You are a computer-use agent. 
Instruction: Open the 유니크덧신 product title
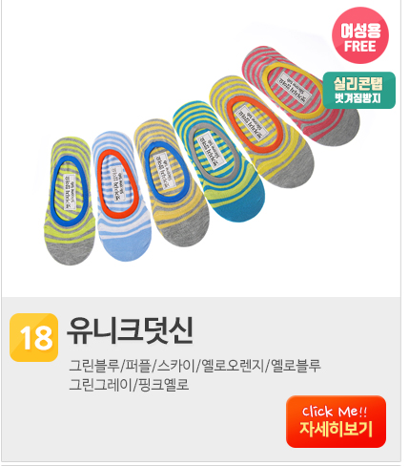pyautogui.click(x=130, y=331)
